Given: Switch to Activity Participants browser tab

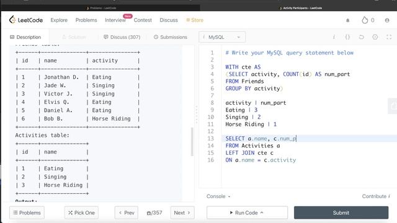Looking at the screenshot, I should click(300, 8).
